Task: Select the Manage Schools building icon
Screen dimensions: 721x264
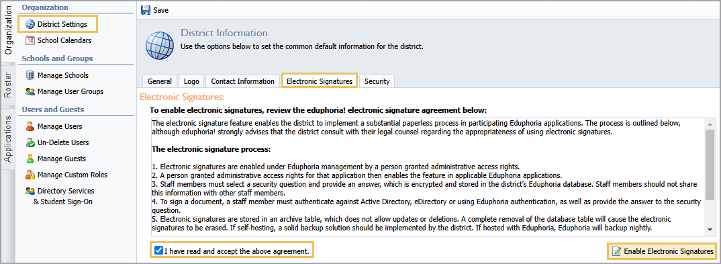Action: pyautogui.click(x=30, y=75)
